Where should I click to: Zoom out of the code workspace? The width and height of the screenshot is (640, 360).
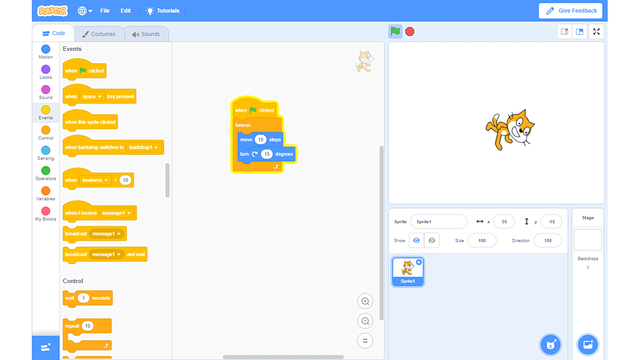[365, 321]
